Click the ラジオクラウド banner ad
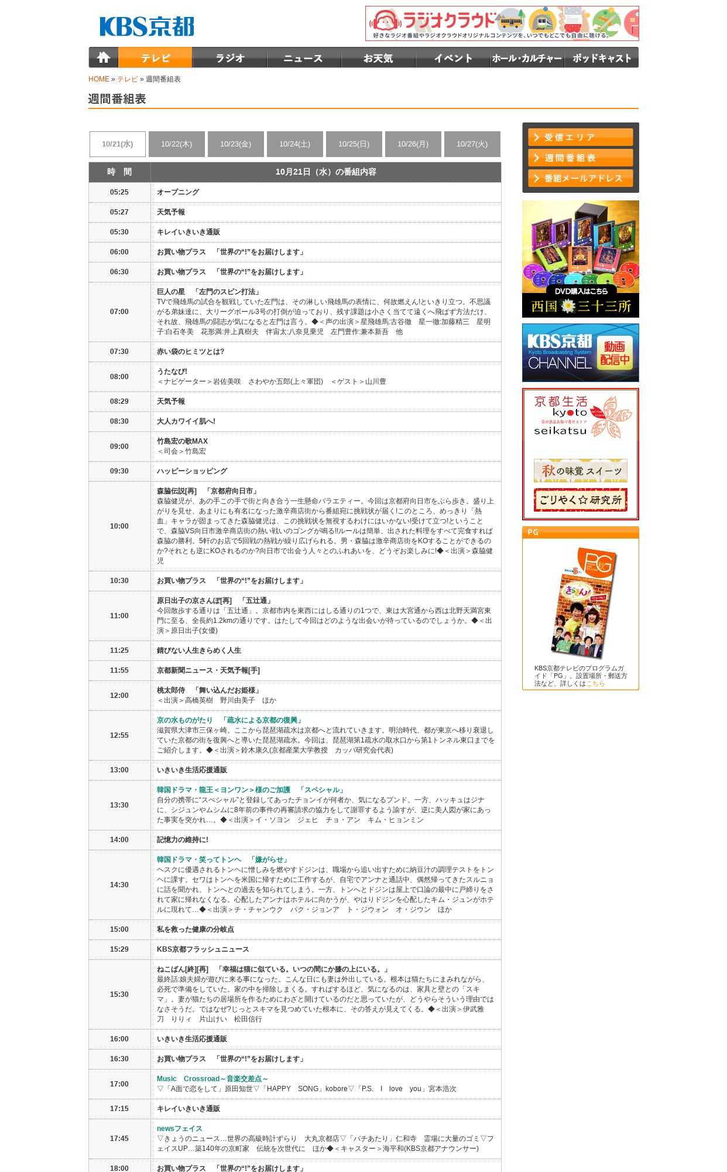 pyautogui.click(x=502, y=23)
